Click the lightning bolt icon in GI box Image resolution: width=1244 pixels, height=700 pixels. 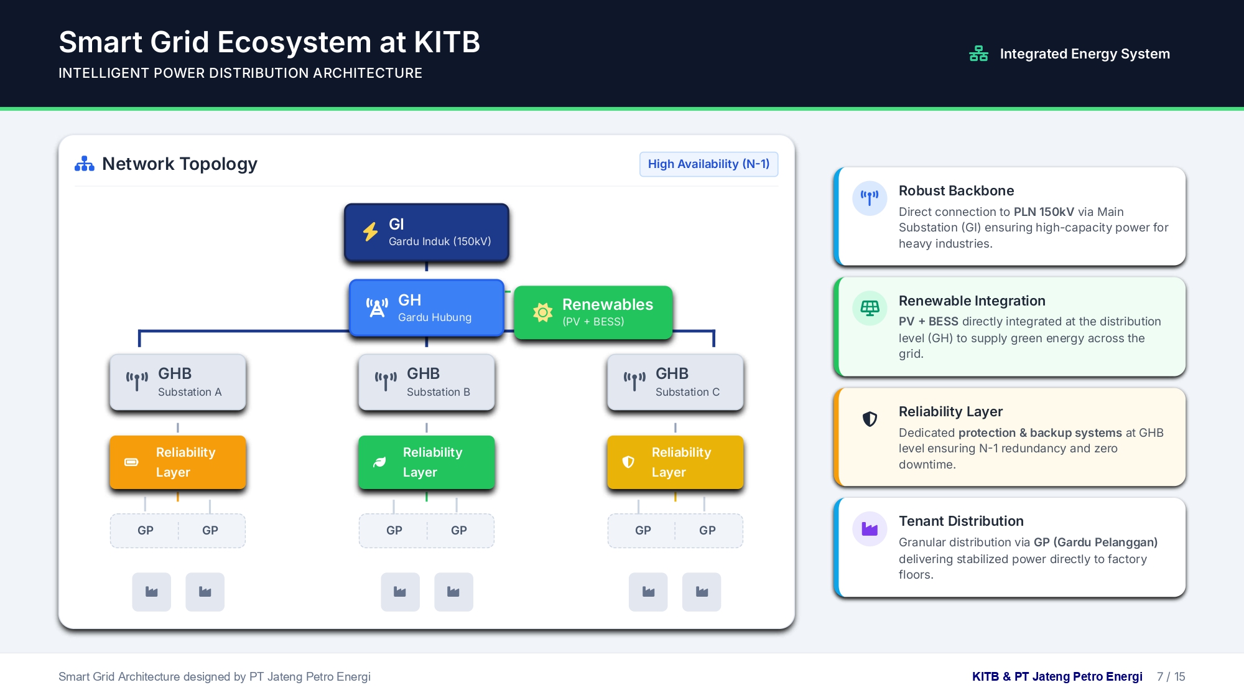click(371, 231)
